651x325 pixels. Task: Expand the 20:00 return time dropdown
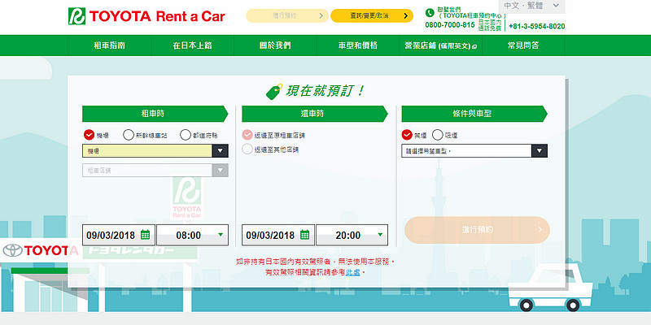(x=379, y=236)
